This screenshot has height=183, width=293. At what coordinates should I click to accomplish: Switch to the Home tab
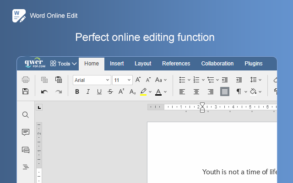tap(92, 64)
